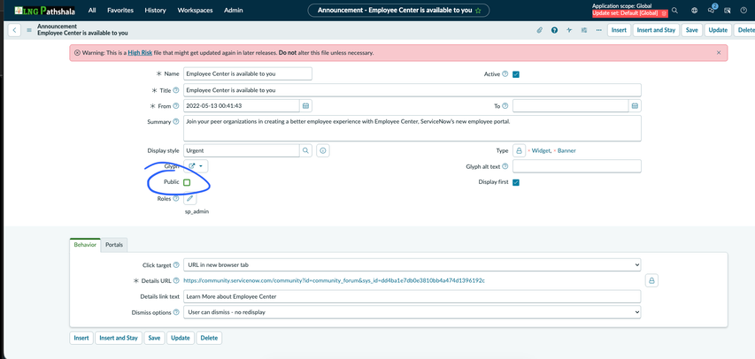Open the form context hamburger menu
The image size is (755, 359).
click(29, 30)
